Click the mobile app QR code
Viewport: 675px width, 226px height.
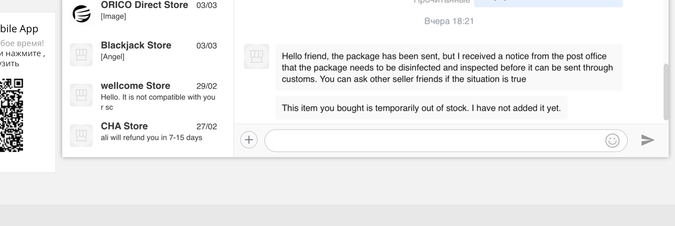11,115
